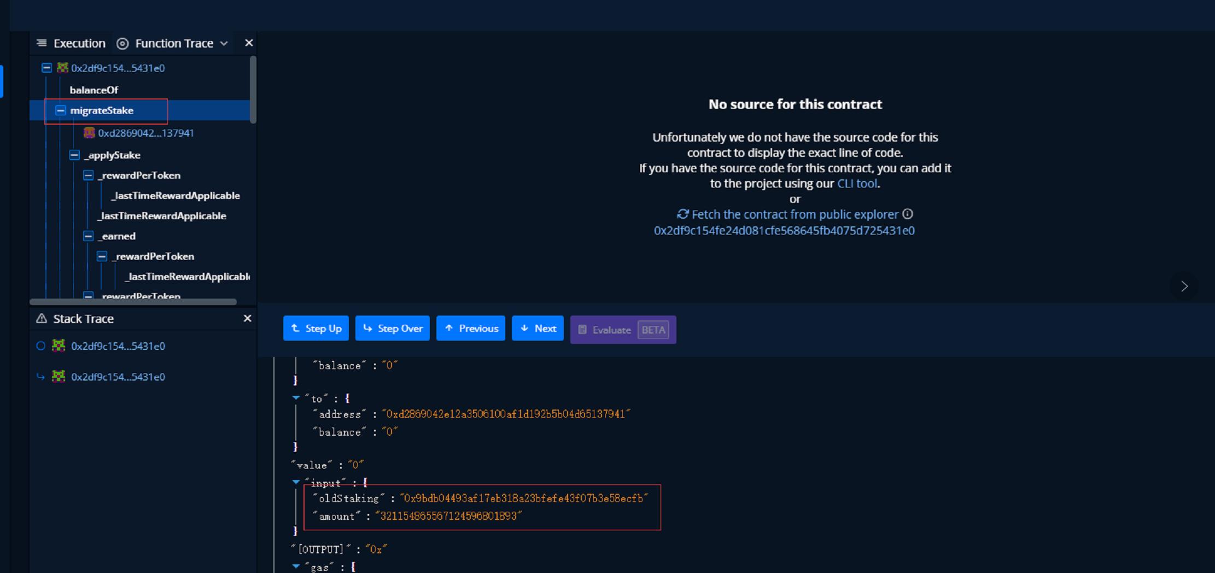
Task: Select the _earned function in trace
Action: (x=118, y=236)
